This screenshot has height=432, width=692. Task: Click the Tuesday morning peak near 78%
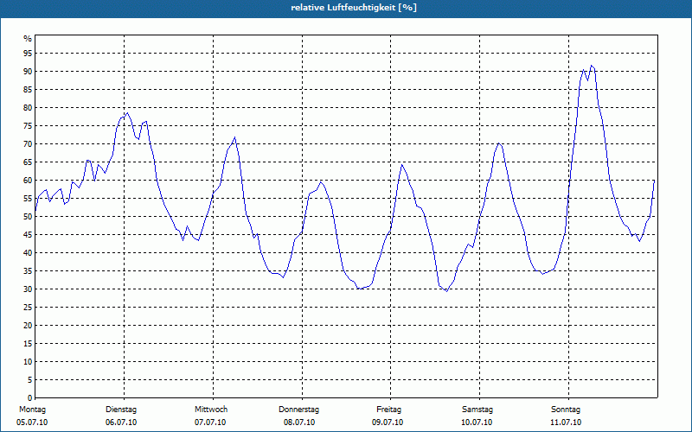coord(127,113)
